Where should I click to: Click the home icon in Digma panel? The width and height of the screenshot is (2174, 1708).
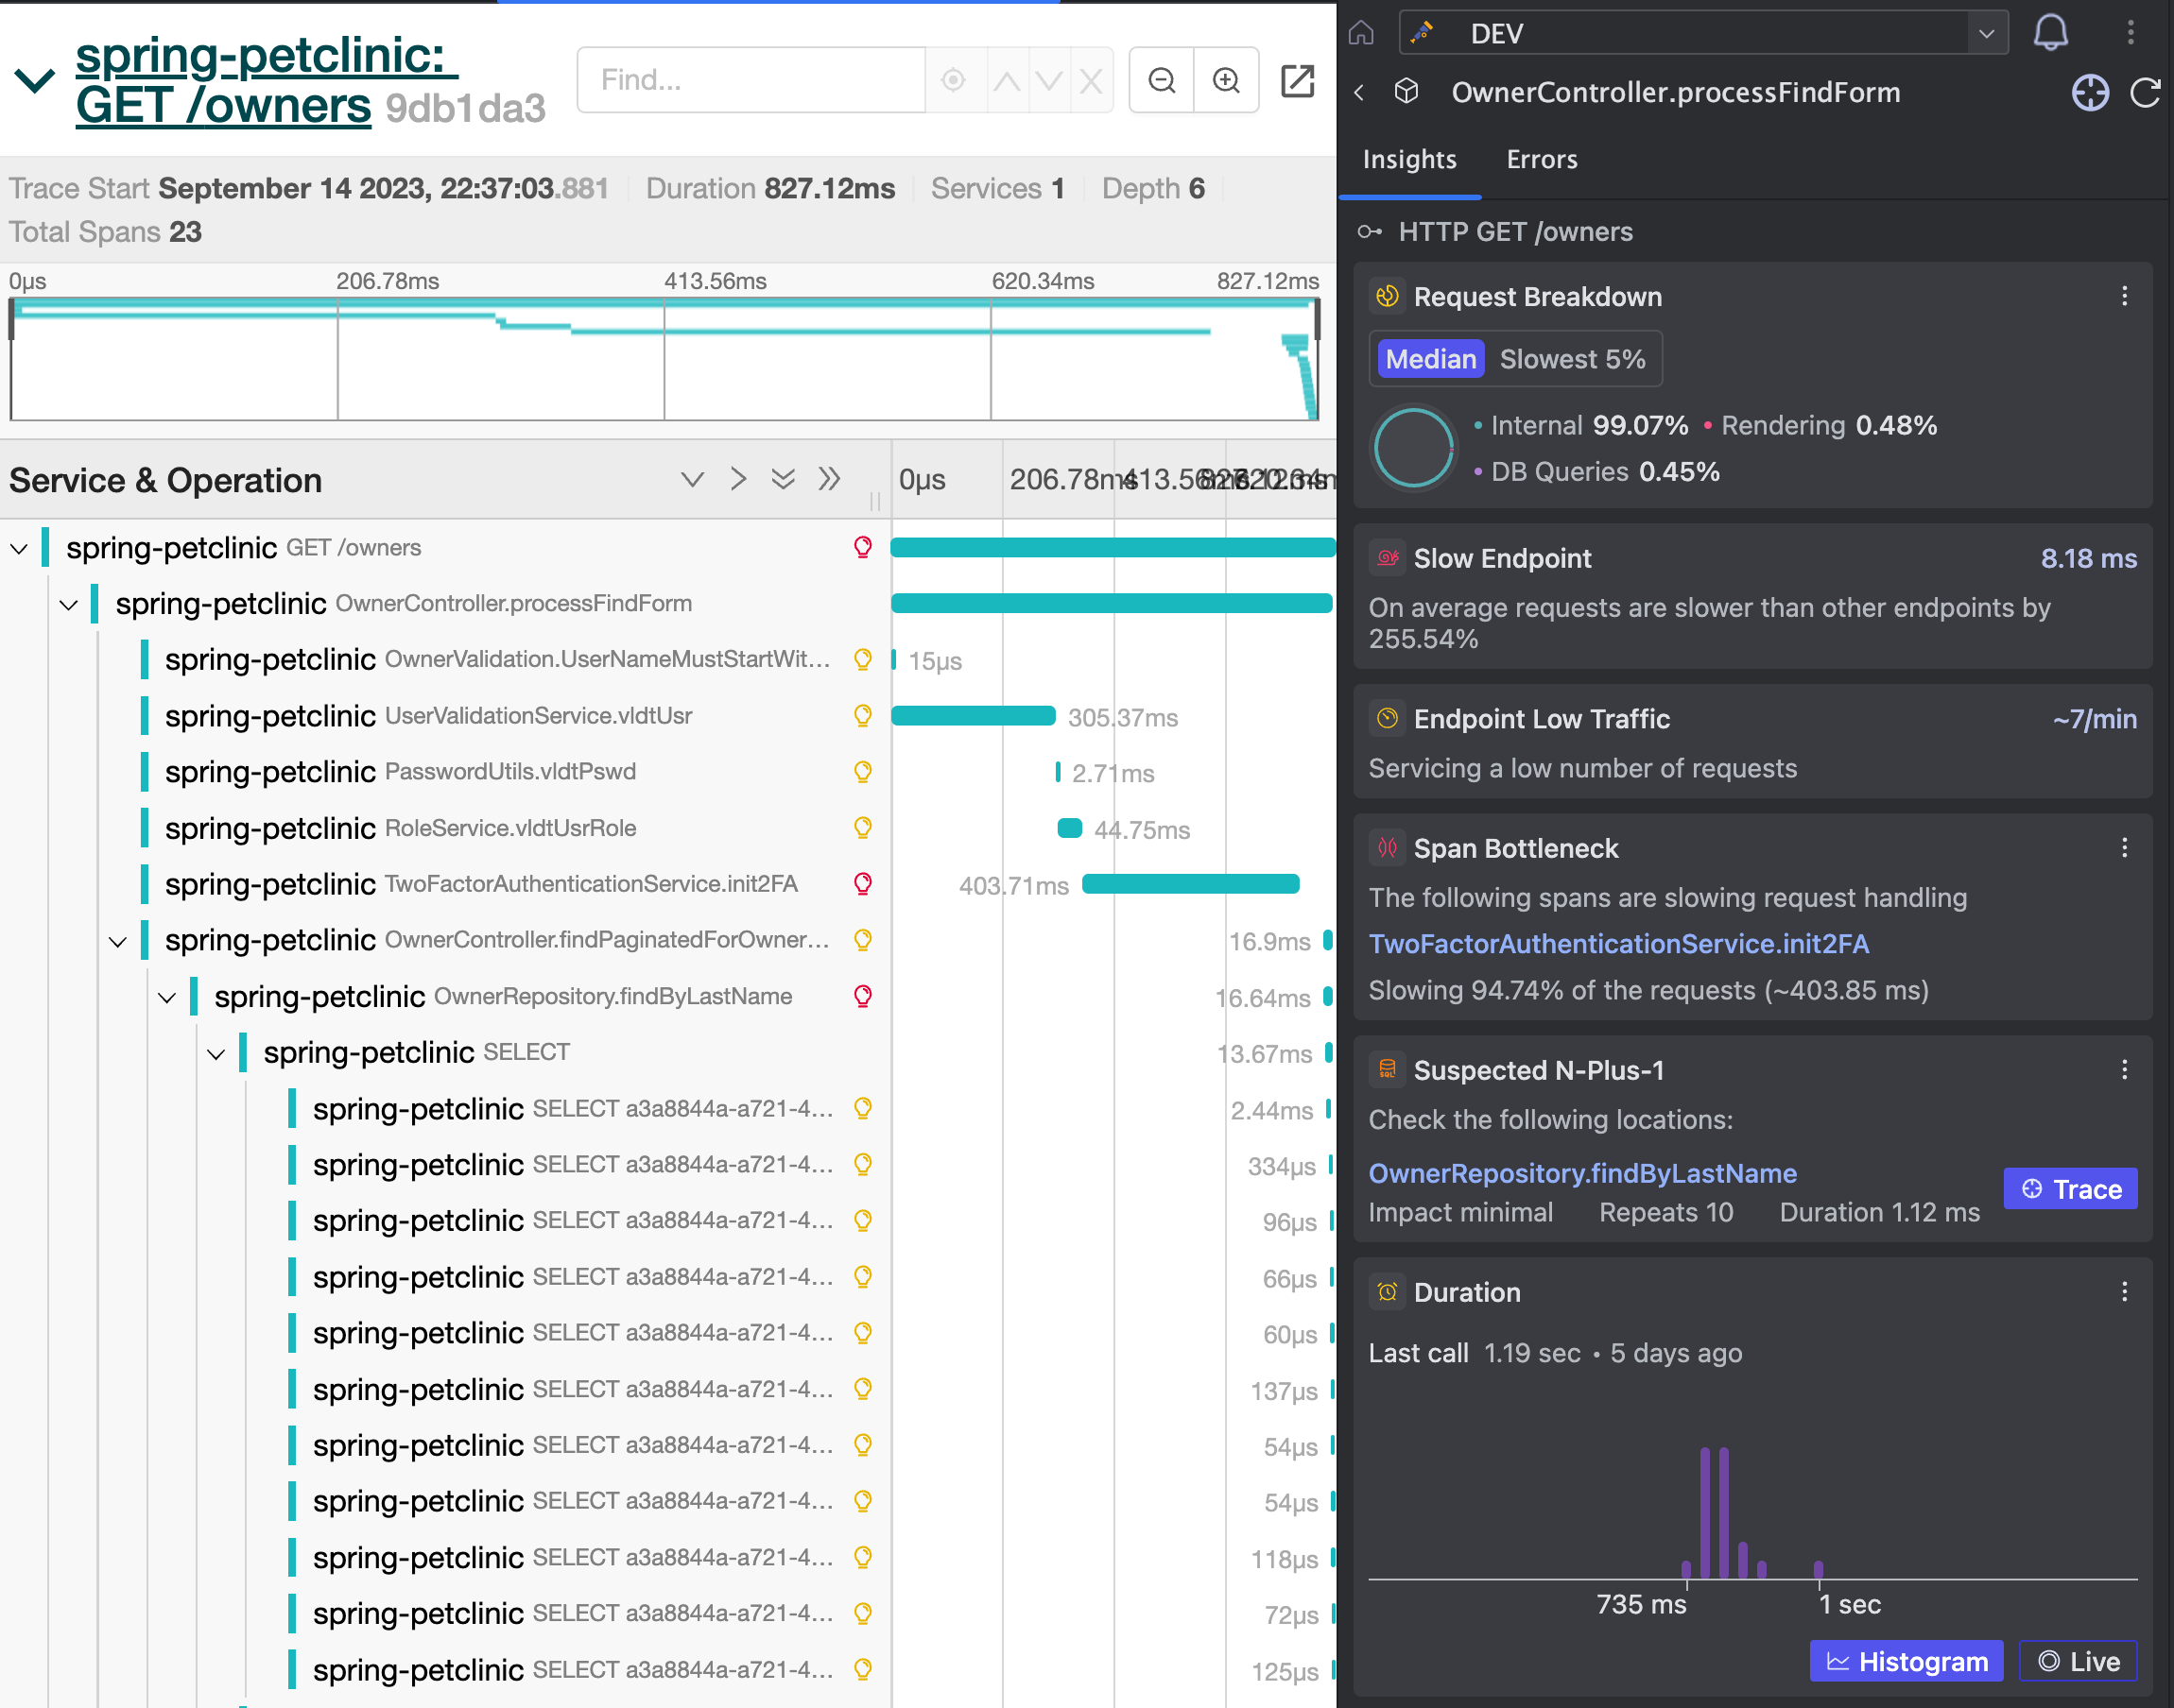pos(1362,33)
